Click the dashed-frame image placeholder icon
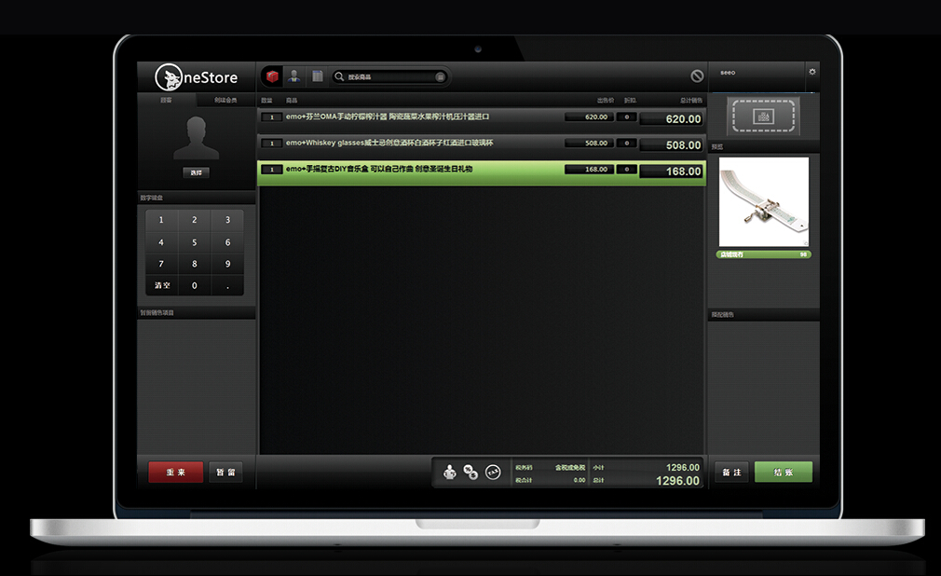The image size is (941, 576). [763, 116]
